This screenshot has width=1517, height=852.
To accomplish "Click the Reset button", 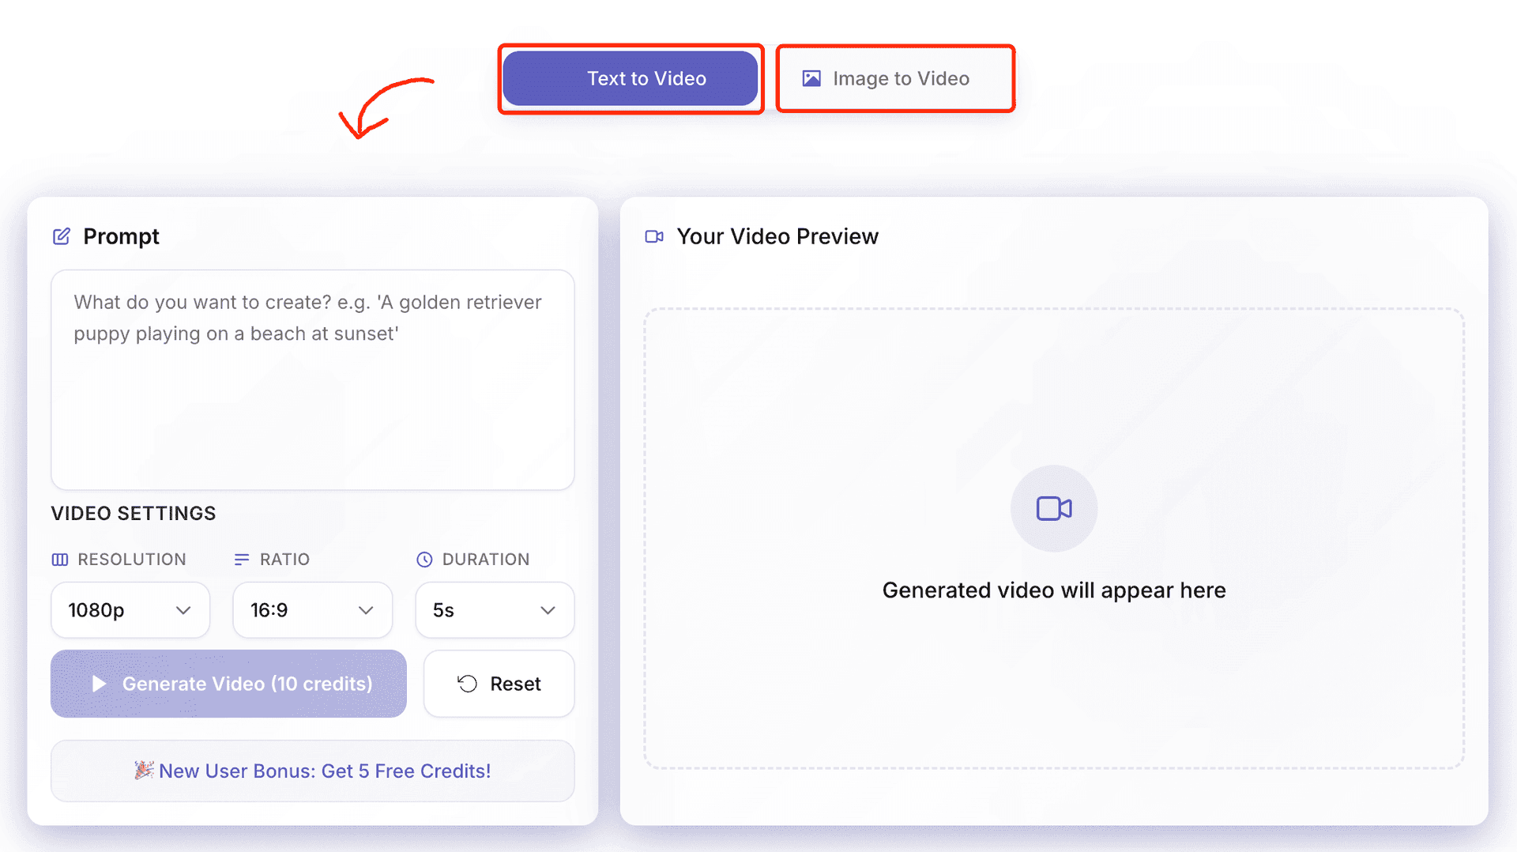I will pyautogui.click(x=499, y=684).
